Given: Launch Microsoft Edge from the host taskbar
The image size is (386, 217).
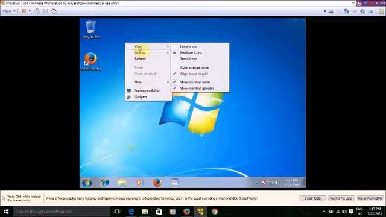Looking at the screenshot, I should coord(131,212).
